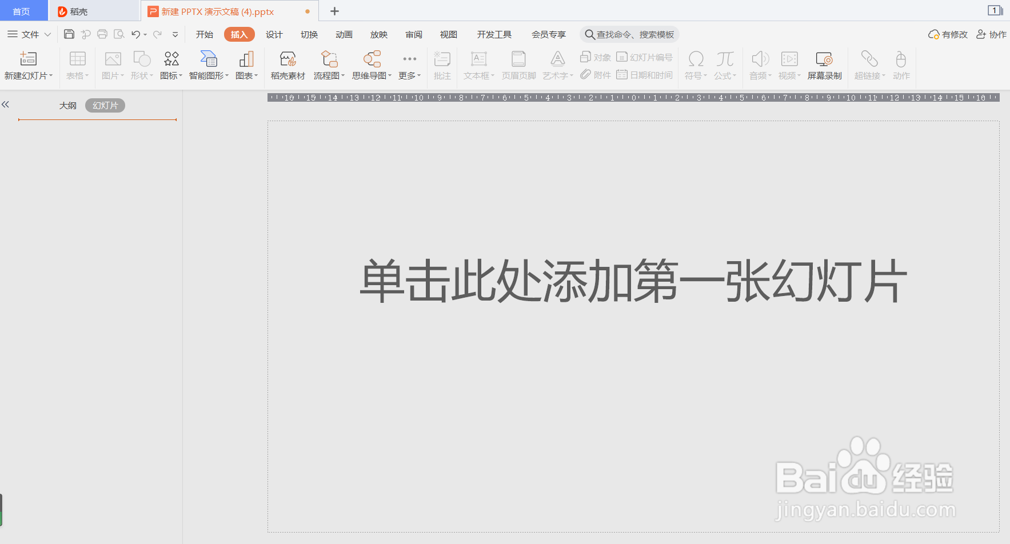Switch to the Transitions (切换) tab
This screenshot has height=544, width=1010.
pyautogui.click(x=309, y=34)
